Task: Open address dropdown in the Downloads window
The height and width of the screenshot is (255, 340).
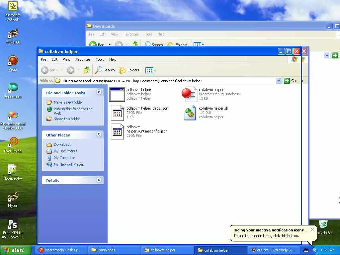Action: (327, 55)
